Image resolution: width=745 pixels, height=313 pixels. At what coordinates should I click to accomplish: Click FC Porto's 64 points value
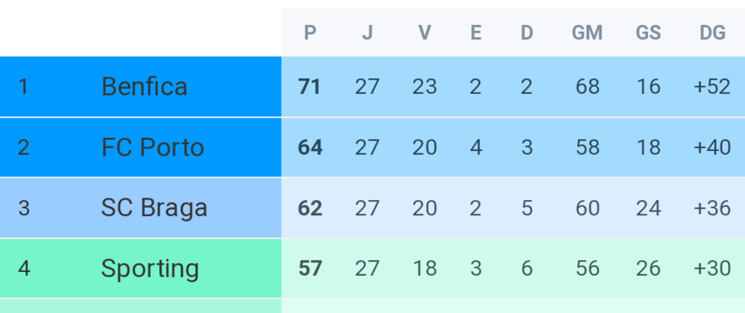(310, 147)
